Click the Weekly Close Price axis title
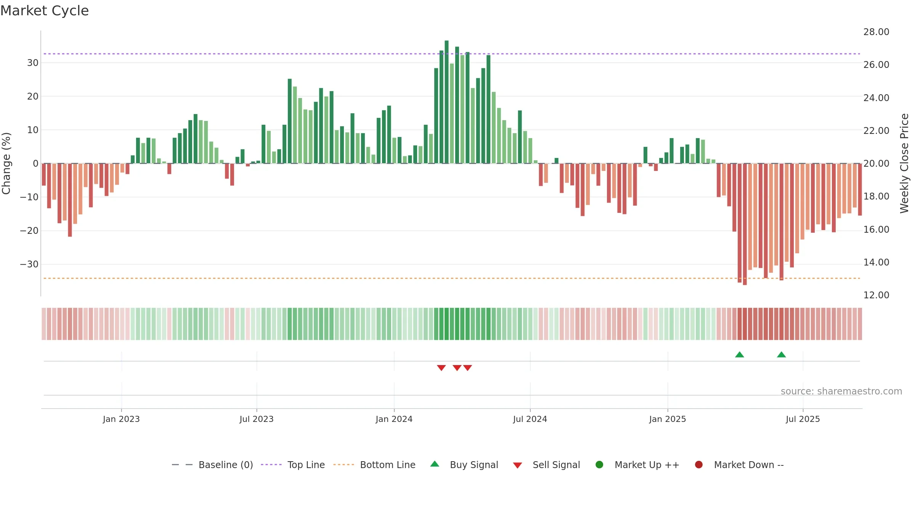Viewport: 915px width, 515px height. coord(904,163)
